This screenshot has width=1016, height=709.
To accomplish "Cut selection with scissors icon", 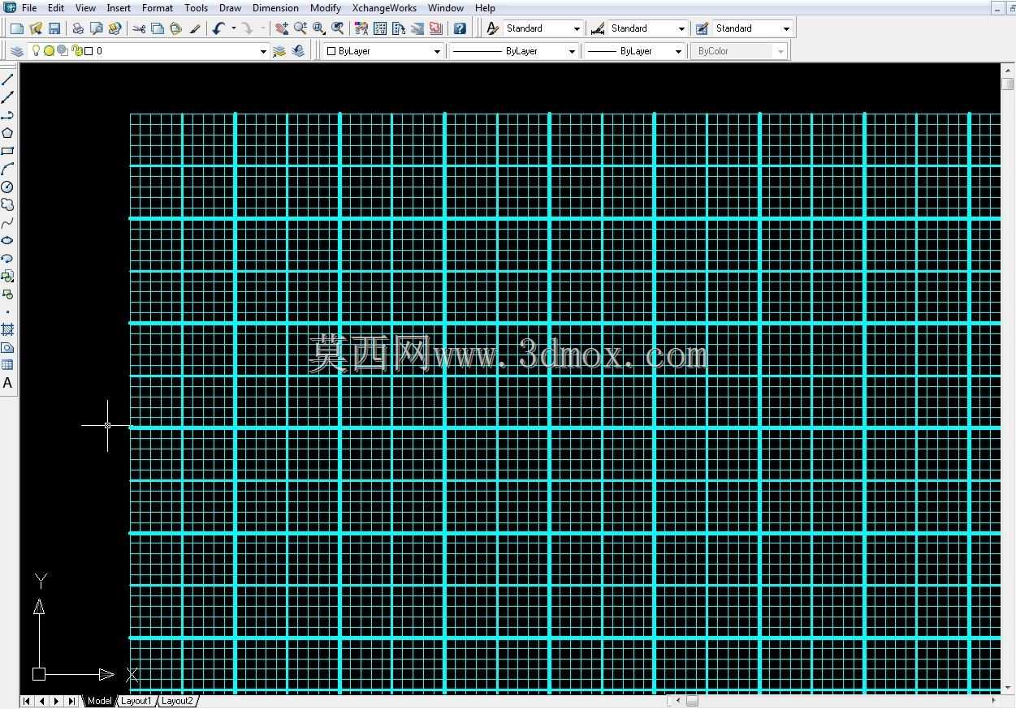I will tap(139, 28).
